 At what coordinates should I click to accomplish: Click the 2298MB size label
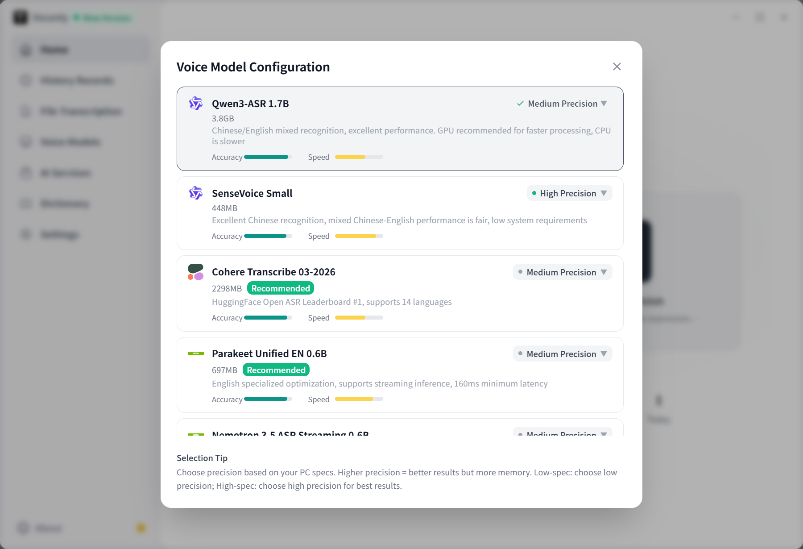pyautogui.click(x=227, y=288)
